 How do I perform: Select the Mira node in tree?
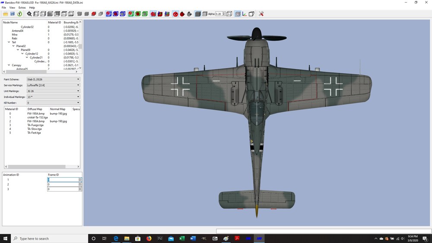click(x=15, y=35)
